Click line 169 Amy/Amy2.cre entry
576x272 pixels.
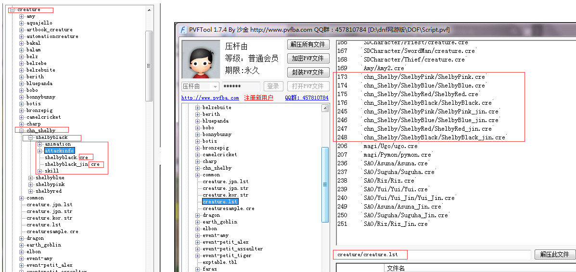(x=384, y=68)
